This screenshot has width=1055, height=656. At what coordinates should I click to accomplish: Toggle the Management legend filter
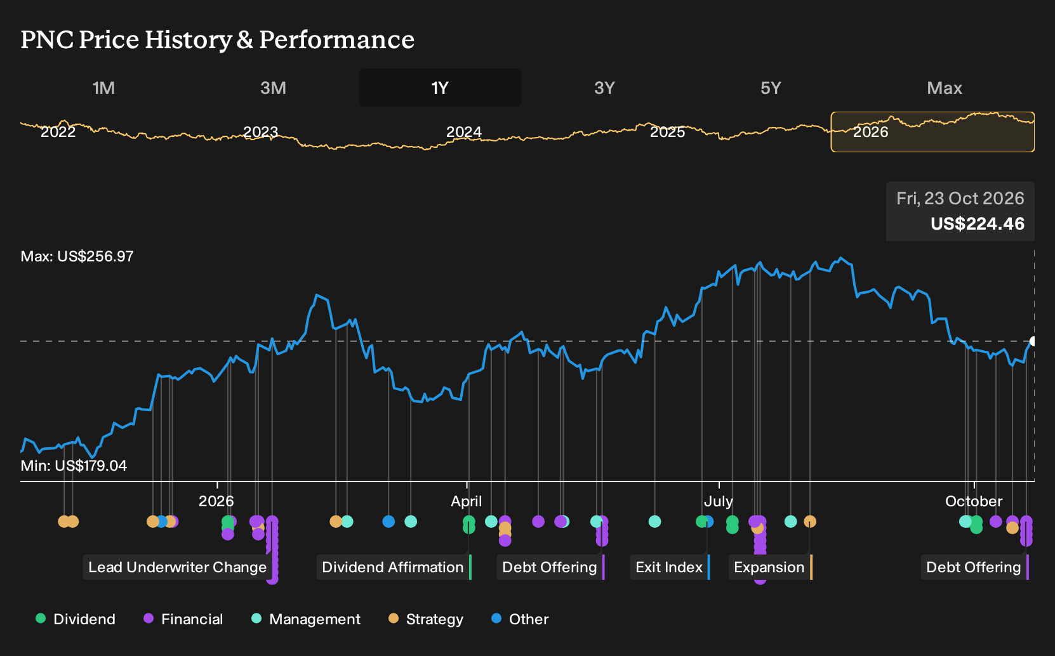306,619
